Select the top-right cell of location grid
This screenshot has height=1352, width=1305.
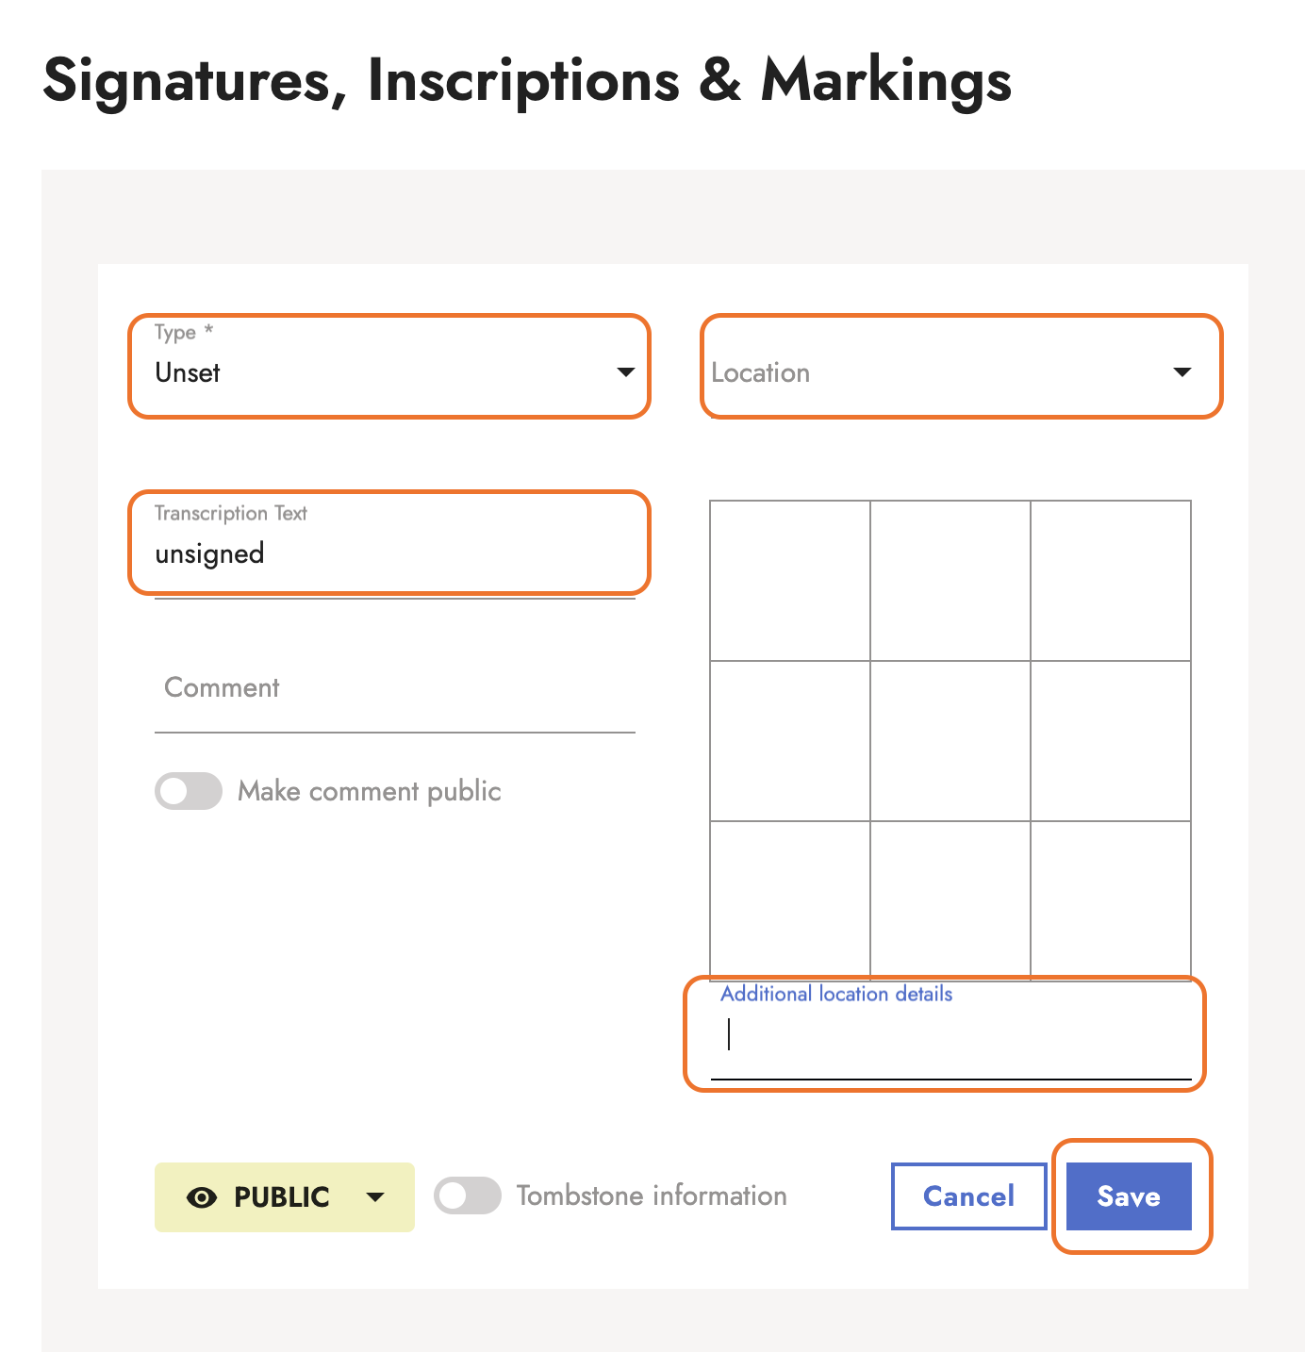tap(1111, 581)
